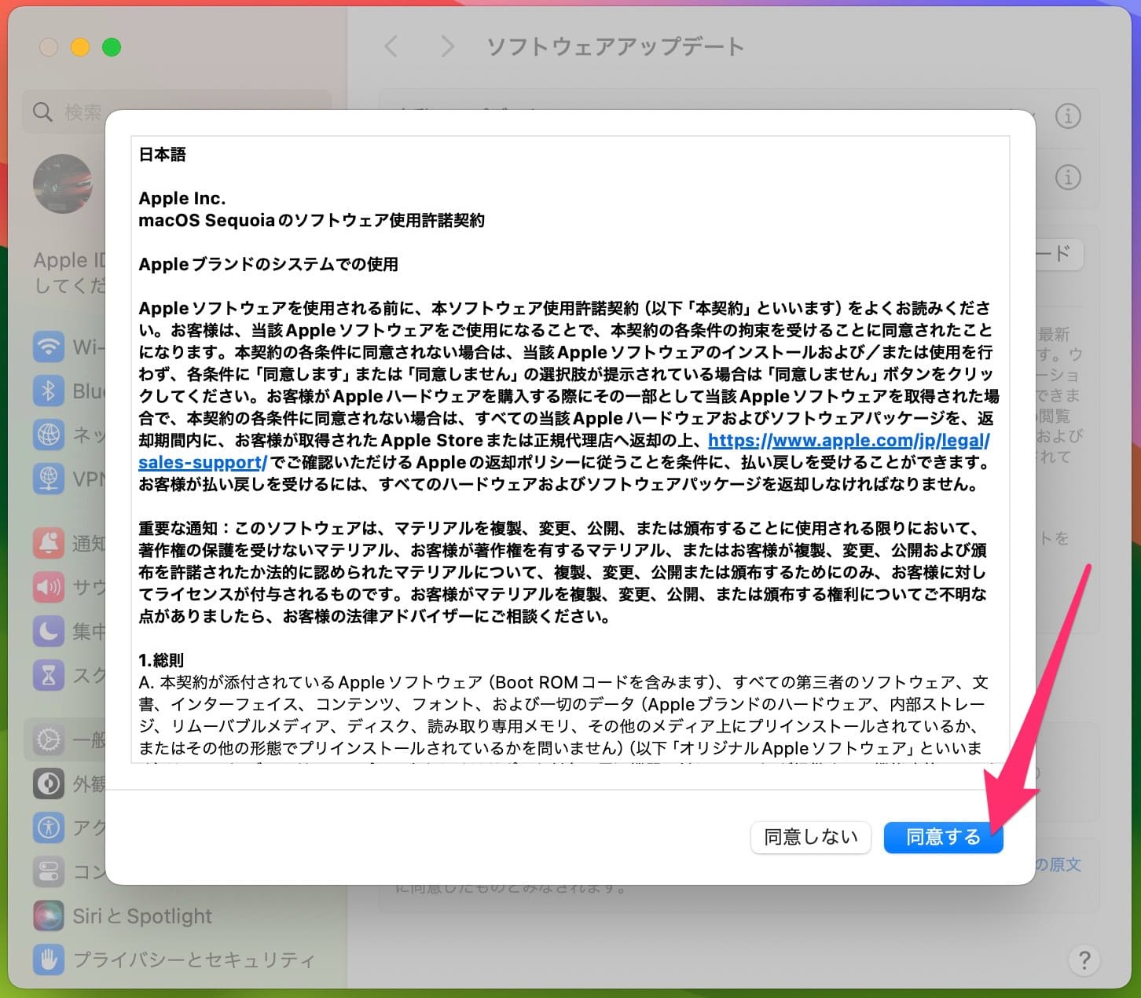The height and width of the screenshot is (998, 1141).
Task: Click Appleブランドのシステムでの使用 heading
Action: pos(268,264)
